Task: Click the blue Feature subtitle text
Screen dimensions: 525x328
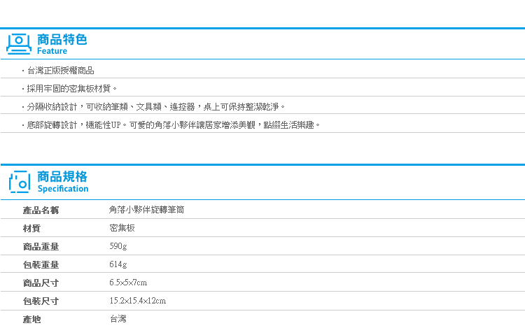Action: pyautogui.click(x=52, y=51)
